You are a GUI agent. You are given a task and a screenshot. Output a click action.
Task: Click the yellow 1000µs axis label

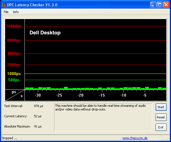[x=14, y=74]
